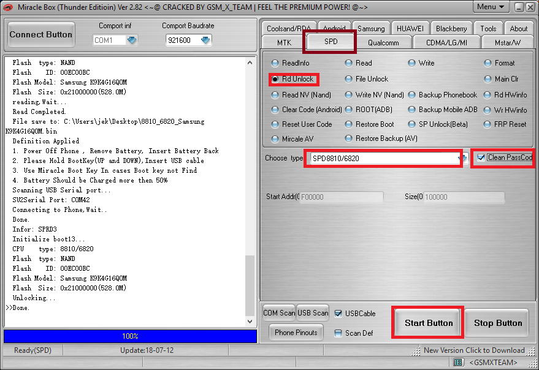Expand the Choose type SPD8810/6820 dropdown
The image size is (539, 370).
pos(463,159)
